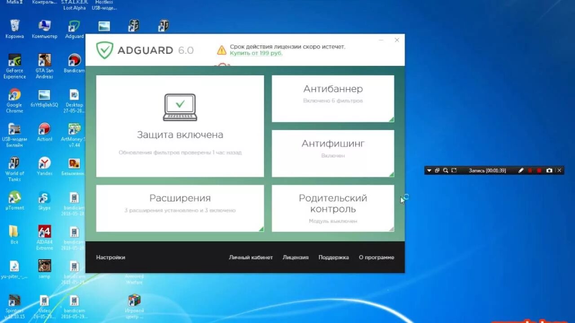The height and width of the screenshot is (323, 575).
Task: Launch samp desktop shortcut
Action: [x=44, y=269]
